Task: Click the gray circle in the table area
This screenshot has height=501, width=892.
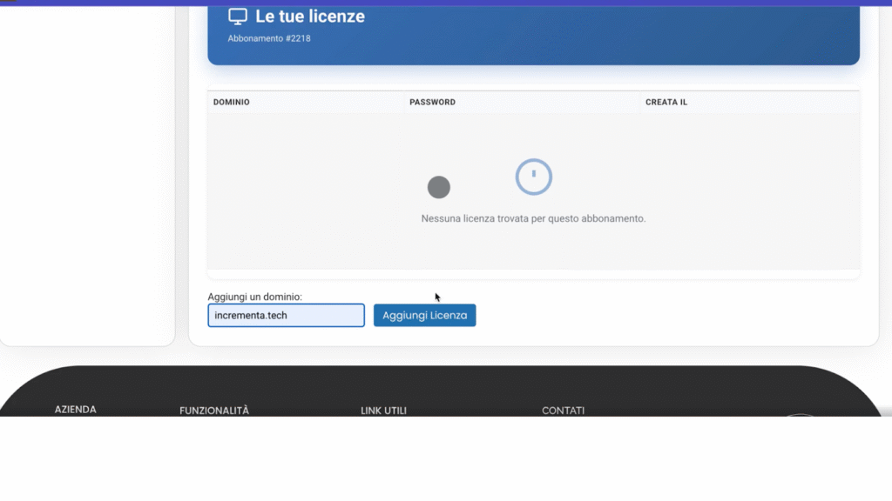Action: tap(439, 187)
